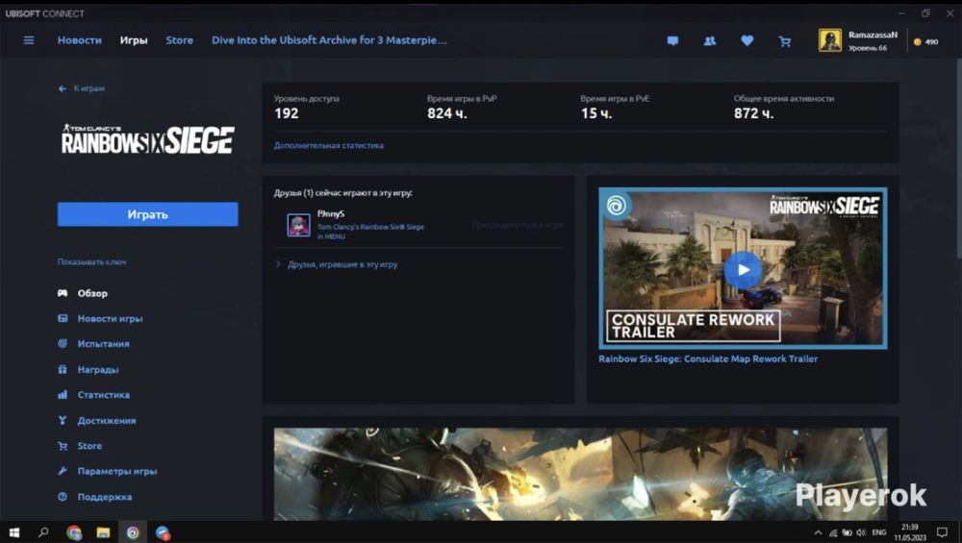Image resolution: width=962 pixels, height=543 pixels.
Task: Open Store tab in top navigation
Action: (x=179, y=40)
